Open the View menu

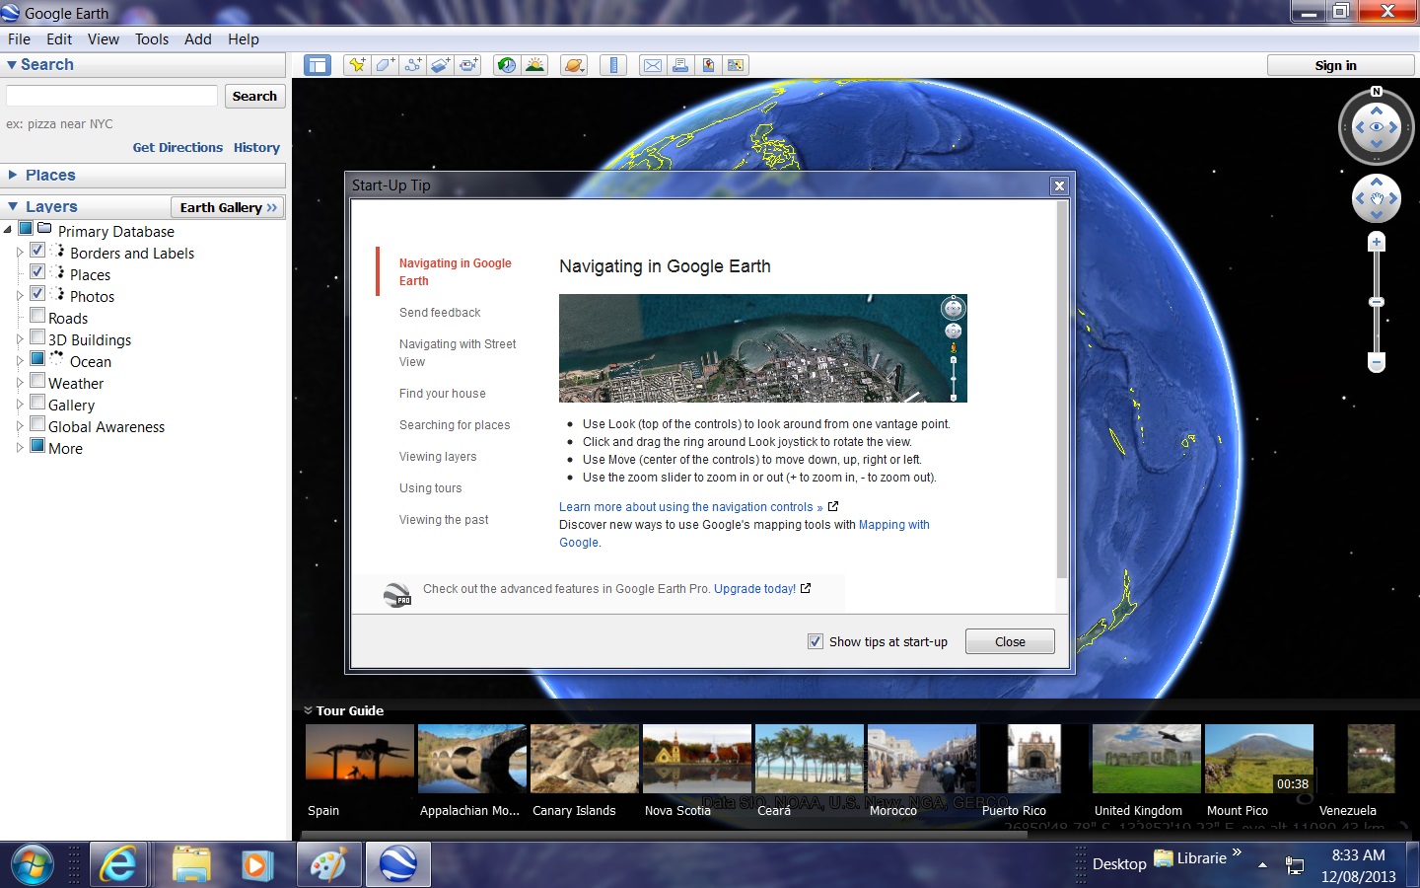(103, 39)
